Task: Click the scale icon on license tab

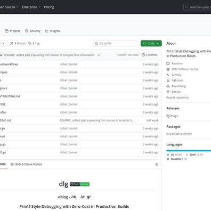Action: click(x=12, y=164)
